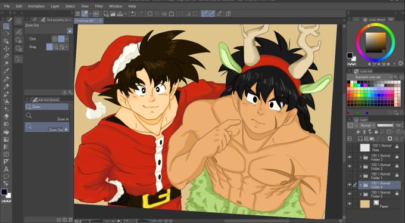Select the Fill bucket tool
405x223 pixels.
click(6, 132)
